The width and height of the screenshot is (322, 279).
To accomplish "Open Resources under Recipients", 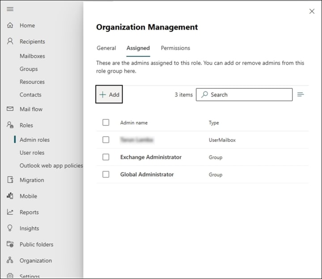I will pyautogui.click(x=32, y=82).
